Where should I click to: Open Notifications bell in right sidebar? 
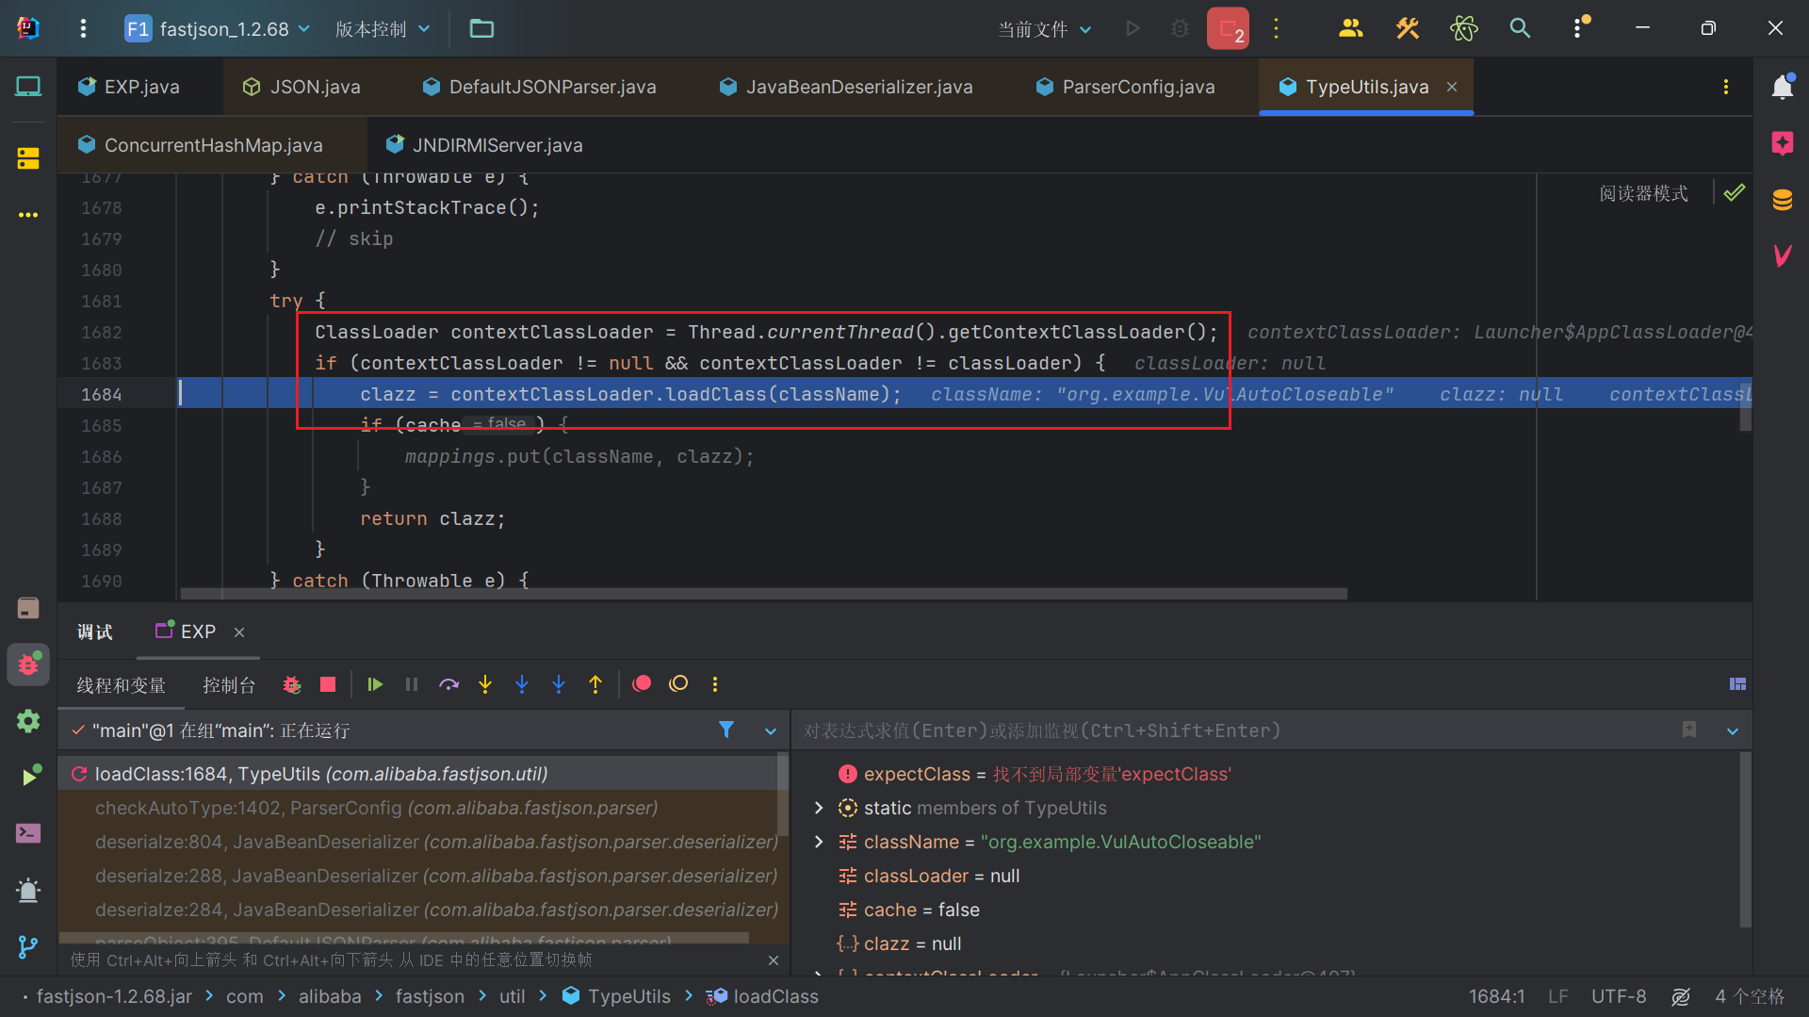coord(1782,87)
